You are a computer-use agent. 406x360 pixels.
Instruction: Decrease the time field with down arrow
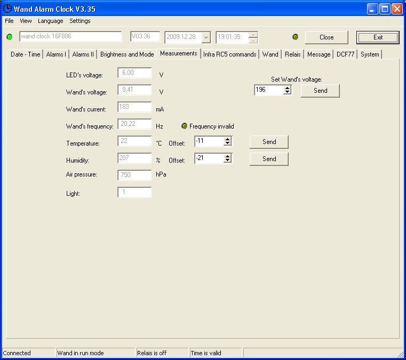(253, 41)
